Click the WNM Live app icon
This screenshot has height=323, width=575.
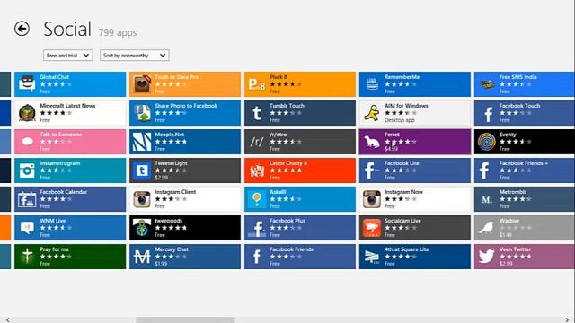[x=27, y=228]
